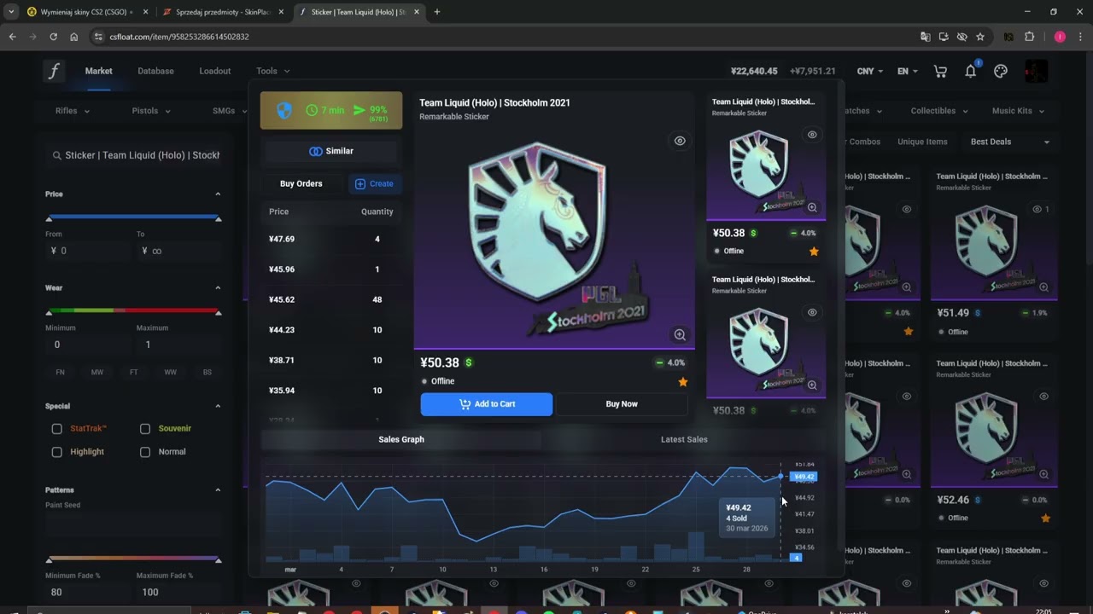
Task: Open the site information icon in address bar
Action: click(x=98, y=37)
